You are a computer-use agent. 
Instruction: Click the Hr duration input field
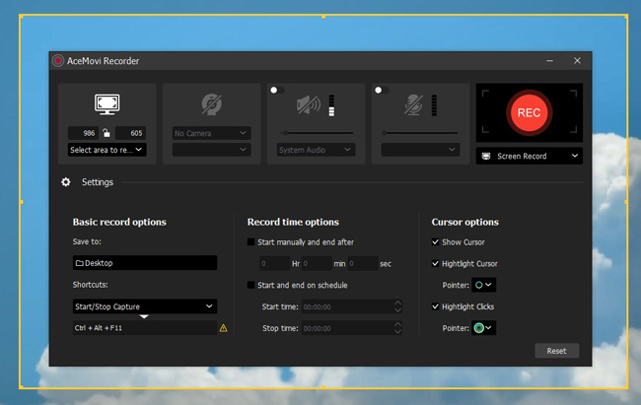[x=275, y=264]
